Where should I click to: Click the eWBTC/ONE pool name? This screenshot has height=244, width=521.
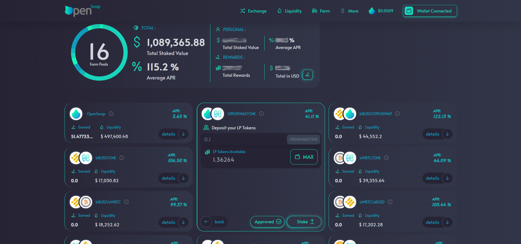pyautogui.click(x=370, y=158)
